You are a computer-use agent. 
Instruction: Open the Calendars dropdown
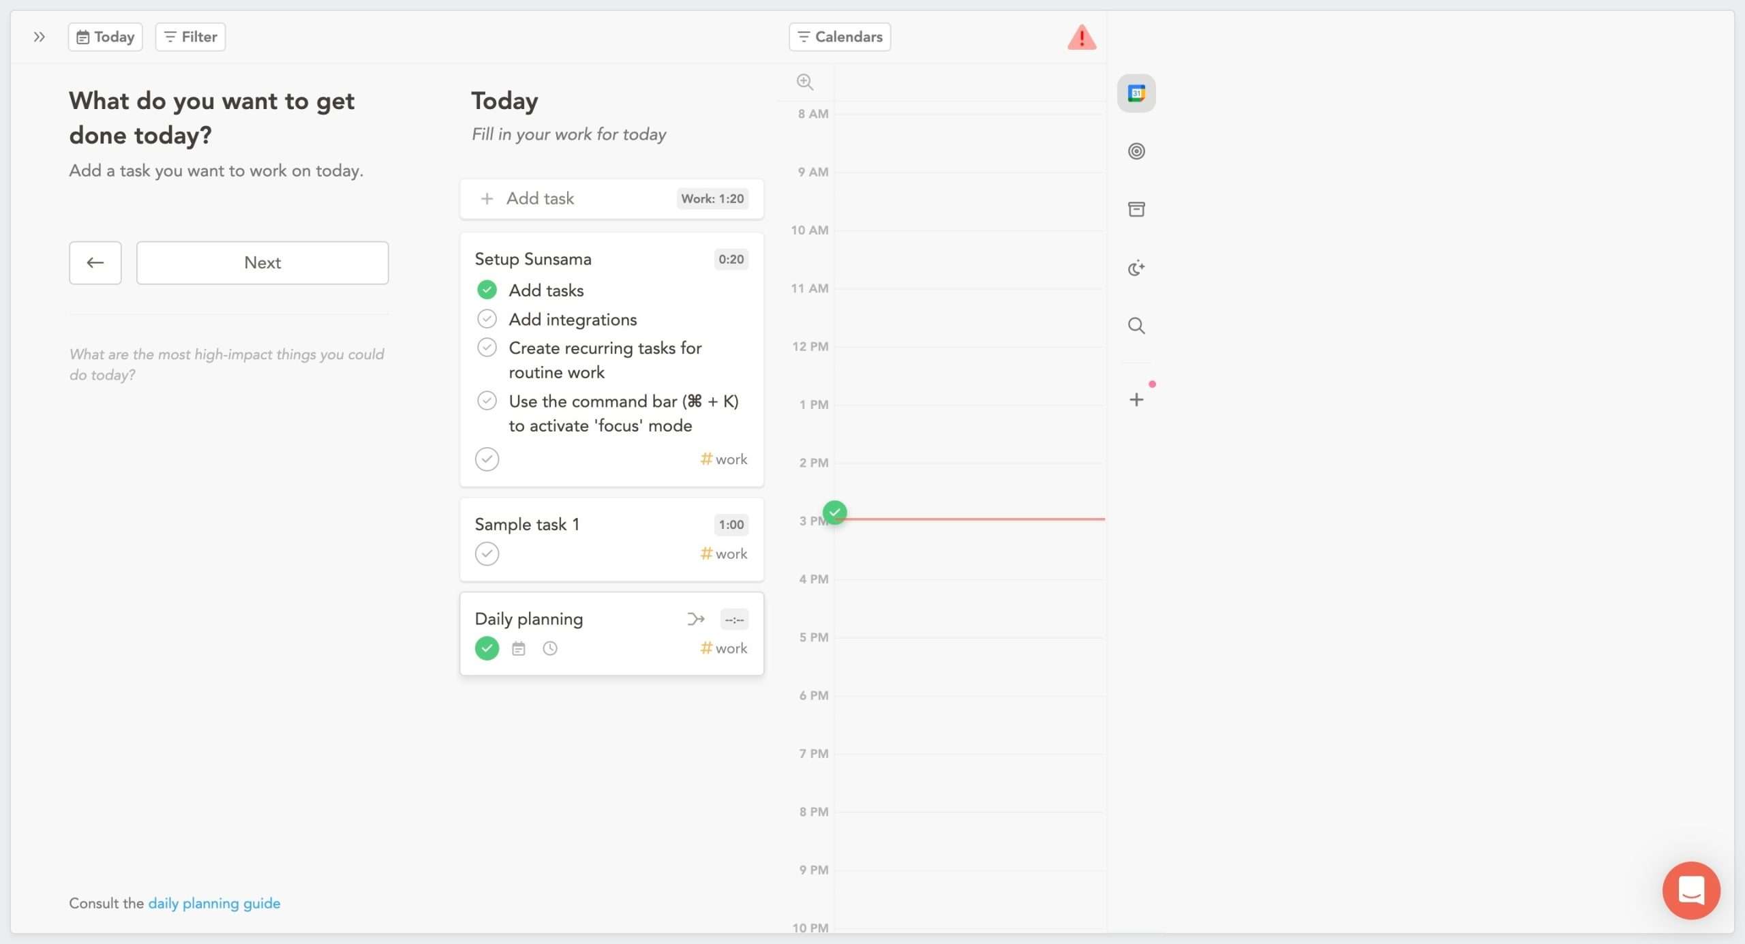click(839, 36)
